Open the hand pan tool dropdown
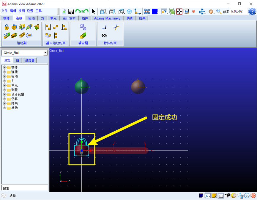 tap(211, 12)
